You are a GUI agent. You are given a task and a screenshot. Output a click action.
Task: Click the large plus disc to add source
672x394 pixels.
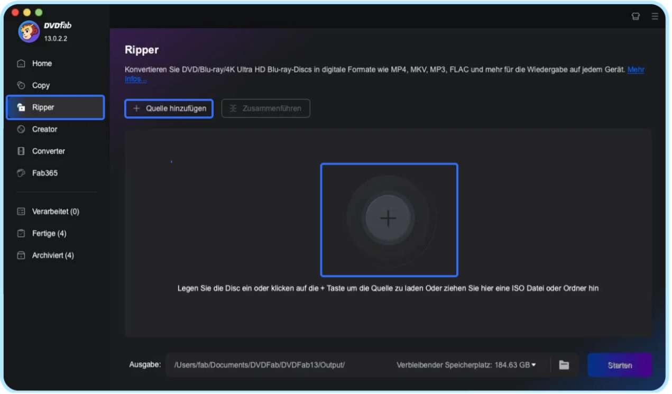(x=389, y=219)
